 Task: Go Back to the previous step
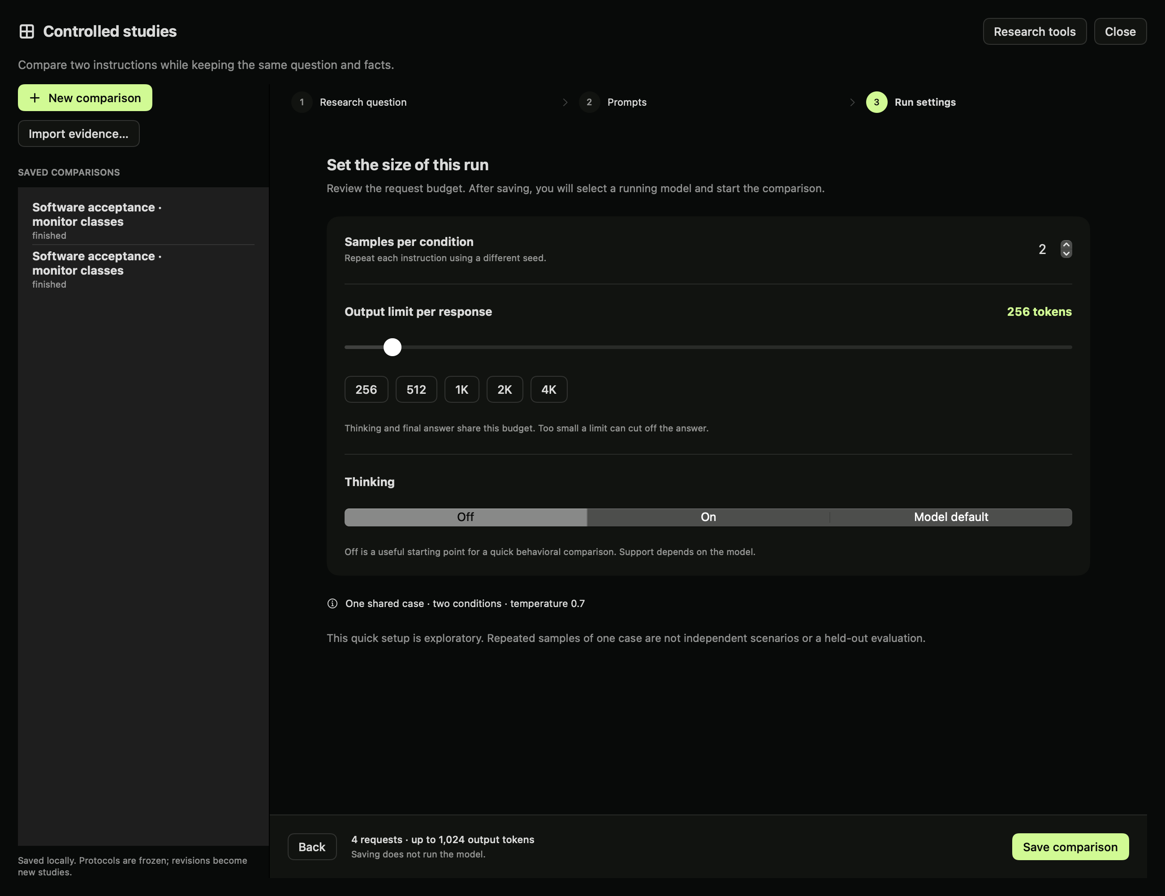click(x=312, y=847)
